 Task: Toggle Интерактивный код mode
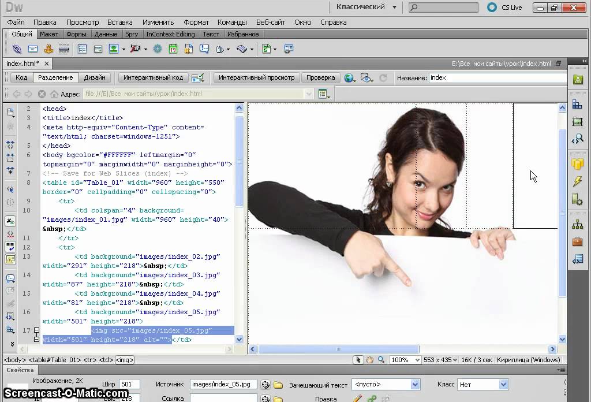pos(153,77)
